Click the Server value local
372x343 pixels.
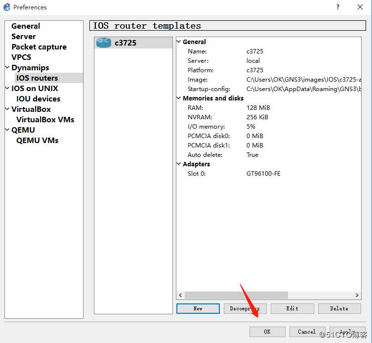[x=253, y=60]
